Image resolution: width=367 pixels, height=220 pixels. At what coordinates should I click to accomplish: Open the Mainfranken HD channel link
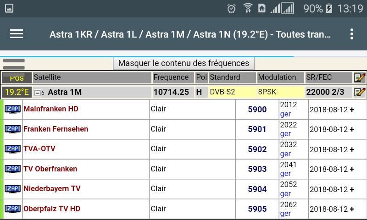[x=51, y=109]
